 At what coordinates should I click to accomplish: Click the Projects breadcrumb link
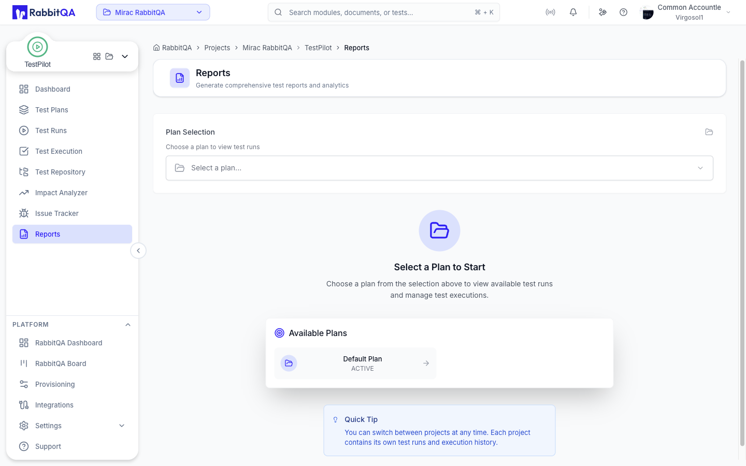point(217,48)
